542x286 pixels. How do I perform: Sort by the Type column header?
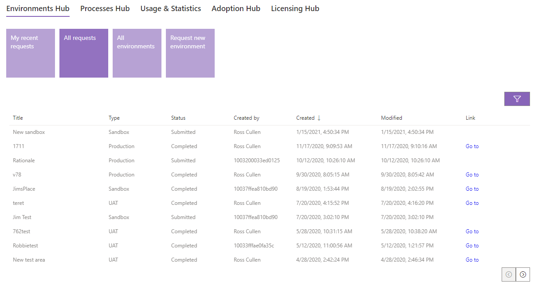coord(114,118)
